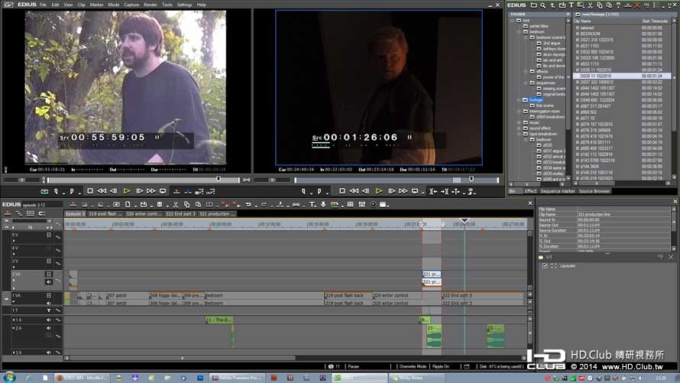Click the scissors cut icon in timeline toolbar
The image size is (680, 383).
tap(175, 204)
